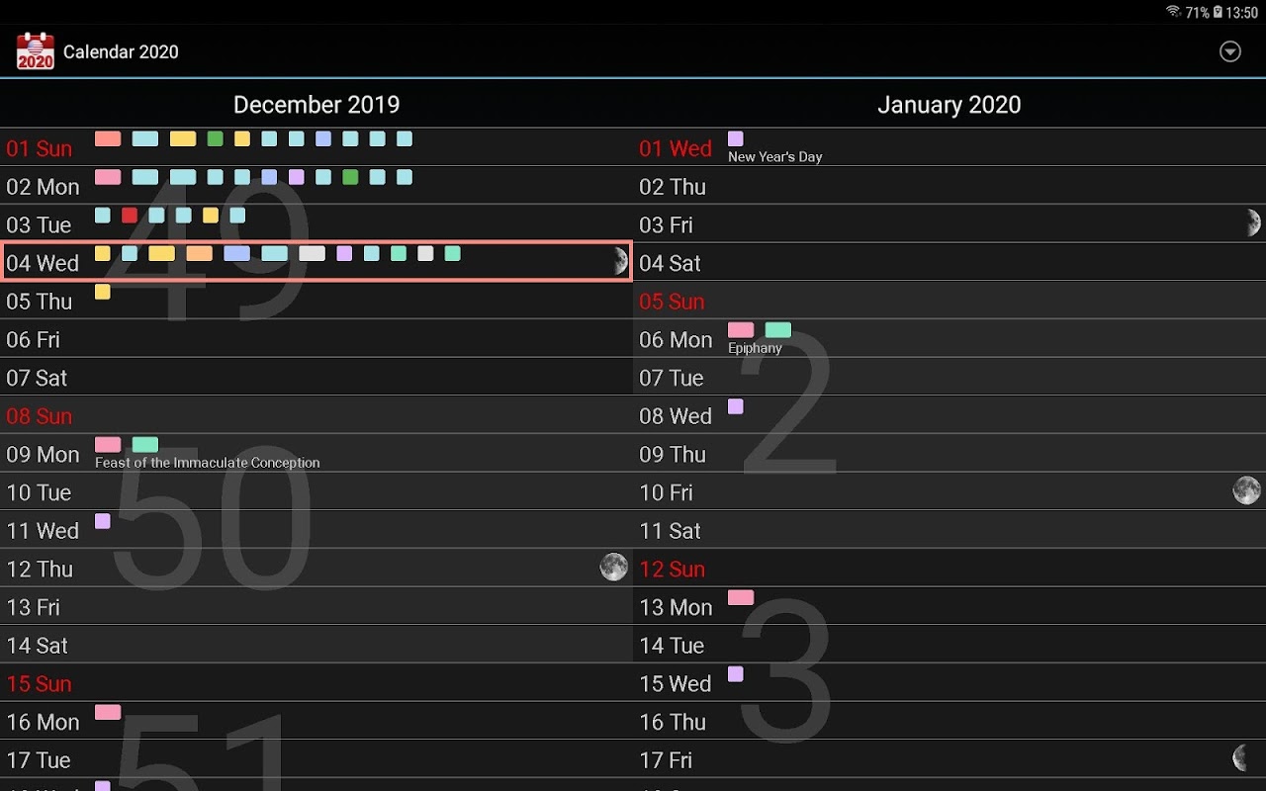Select the 06 Fri December date

tap(34, 339)
